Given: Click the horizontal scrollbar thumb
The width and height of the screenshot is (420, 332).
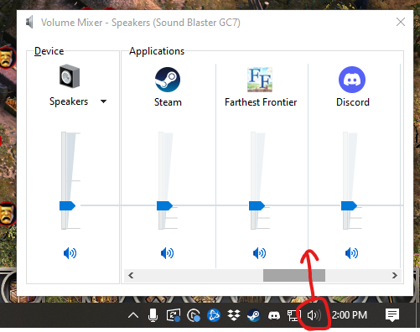Looking at the screenshot, I should [x=294, y=276].
